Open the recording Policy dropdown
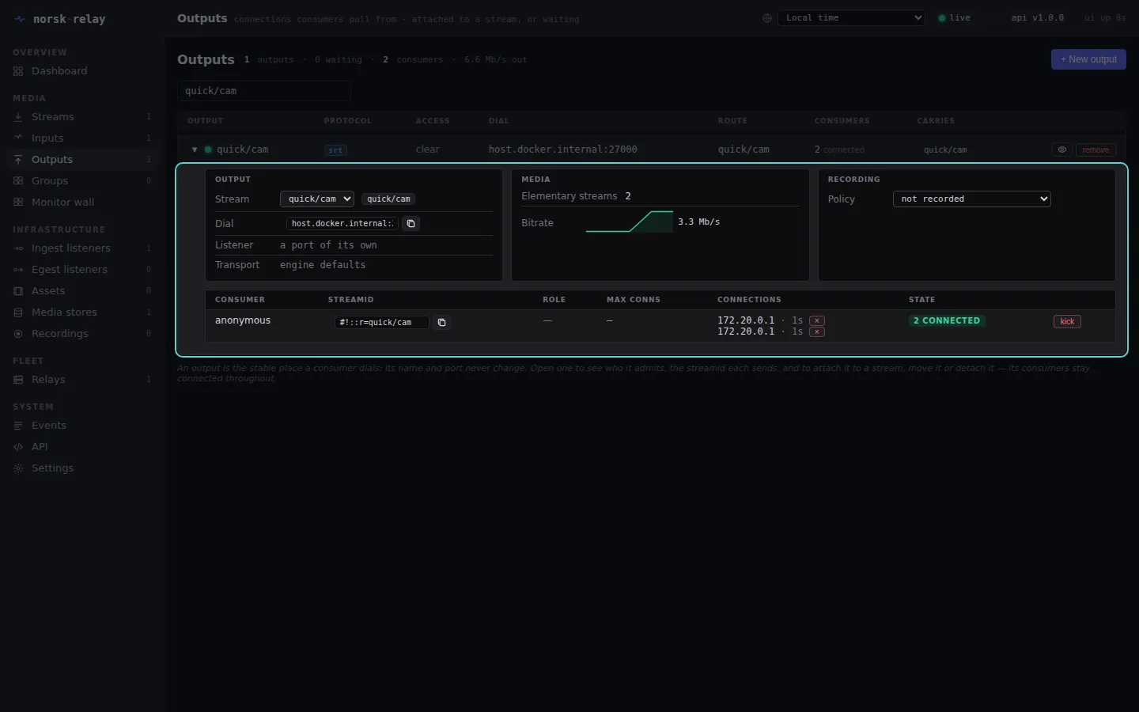 coord(972,199)
